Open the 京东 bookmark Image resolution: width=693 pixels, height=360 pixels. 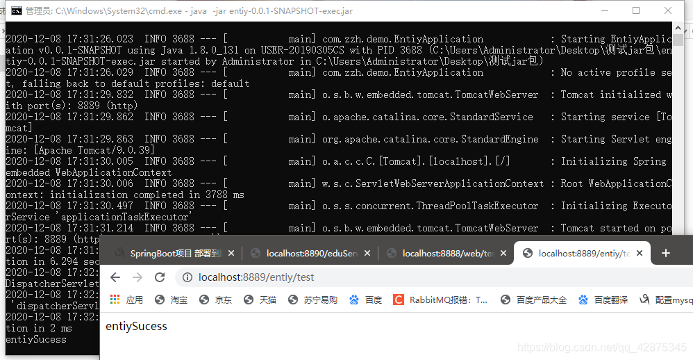(215, 300)
